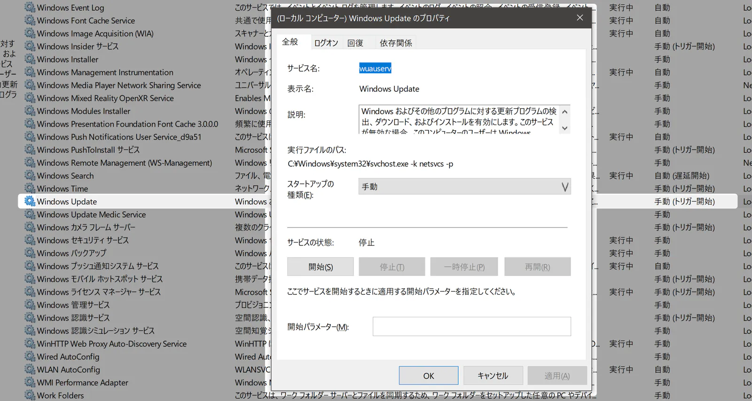
Task: Select Windows PushToInstall サービス in the list
Action: (x=88, y=150)
